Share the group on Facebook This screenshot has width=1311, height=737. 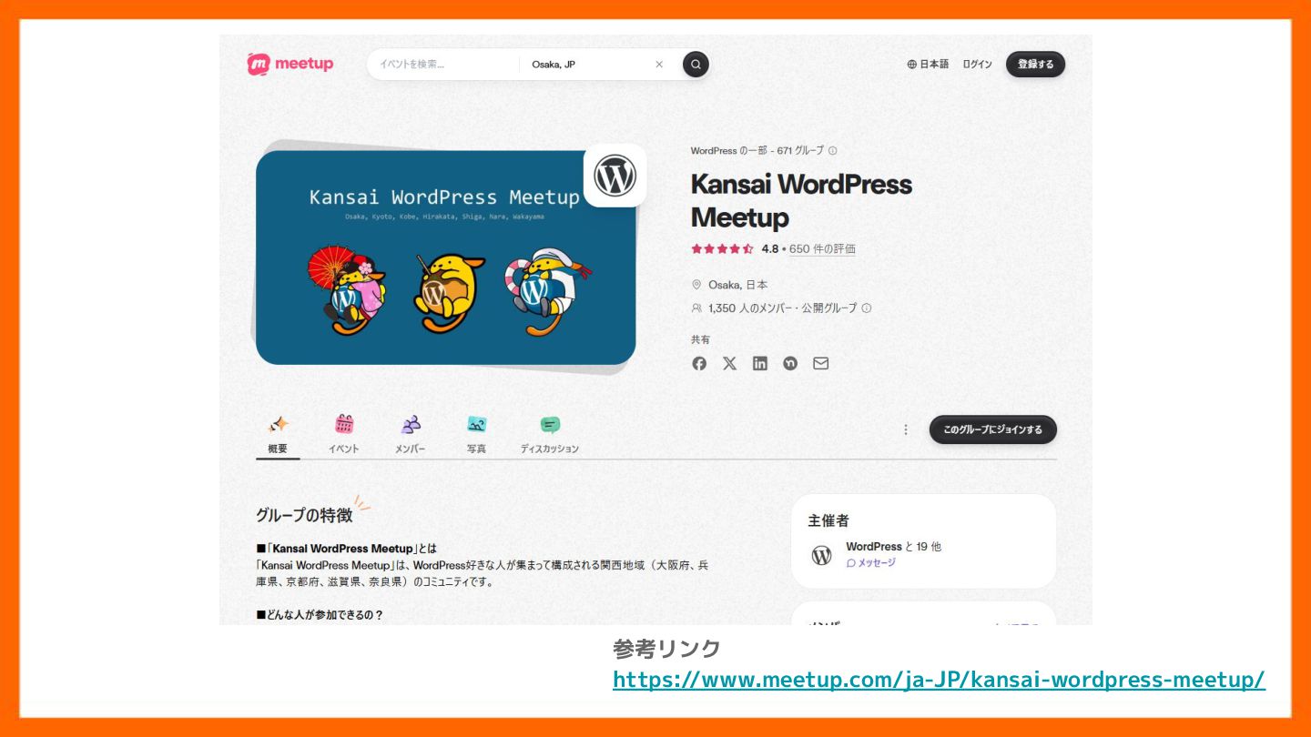(x=699, y=363)
